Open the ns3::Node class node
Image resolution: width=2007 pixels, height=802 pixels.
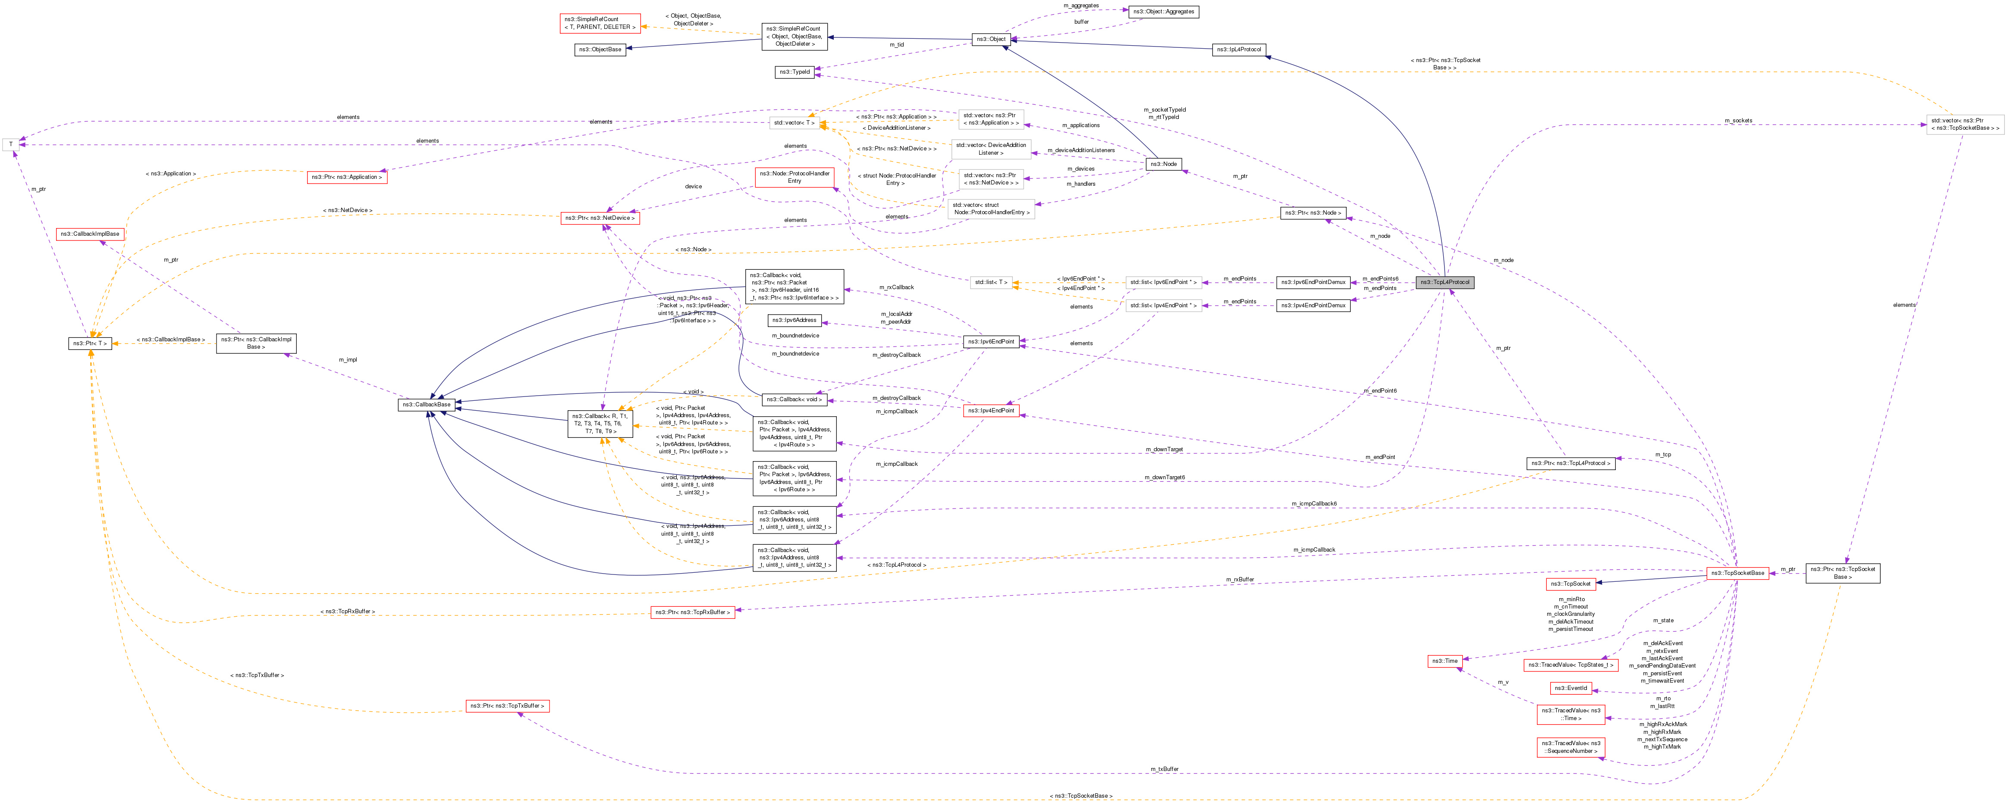tap(1164, 163)
